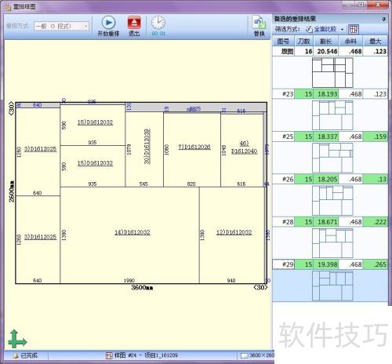Viewport: 392px width, 364px height.
Task: Click the 最大 column header
Action: click(x=375, y=42)
